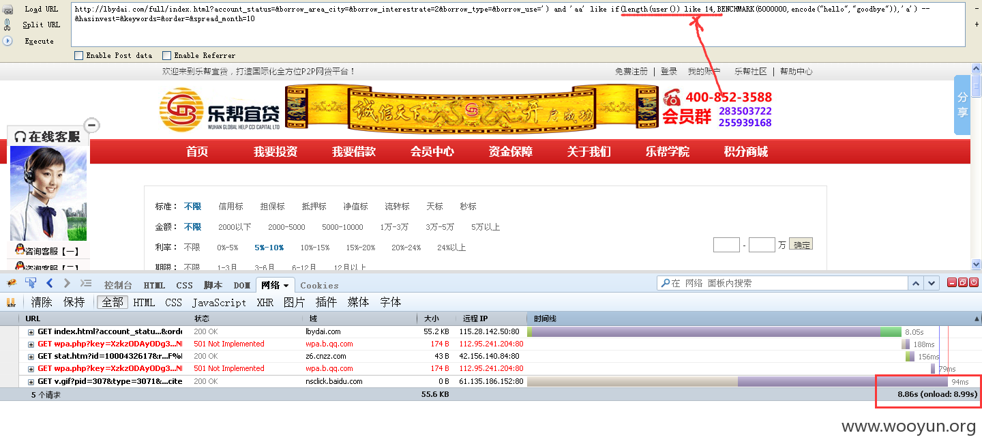Click the red telephone icon by hotline
This screenshot has height=446, width=982.
tap(672, 98)
